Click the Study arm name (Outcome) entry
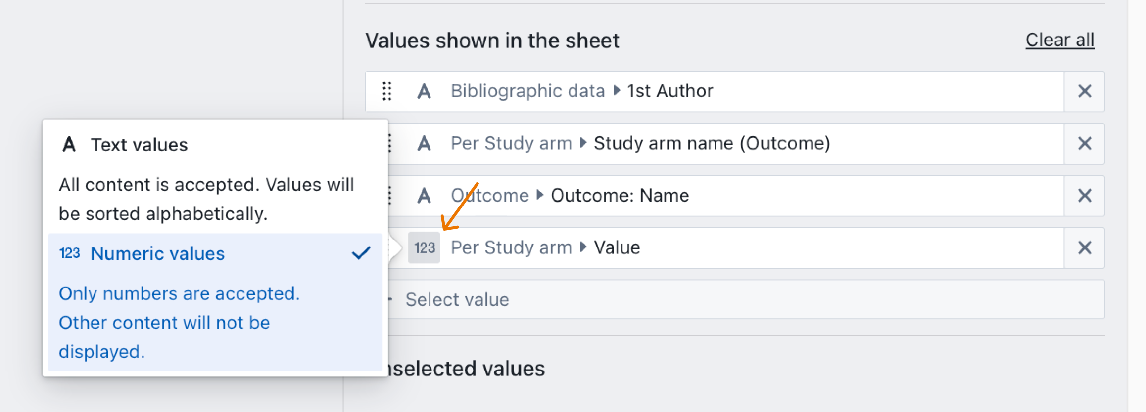1146x412 pixels. [640, 144]
